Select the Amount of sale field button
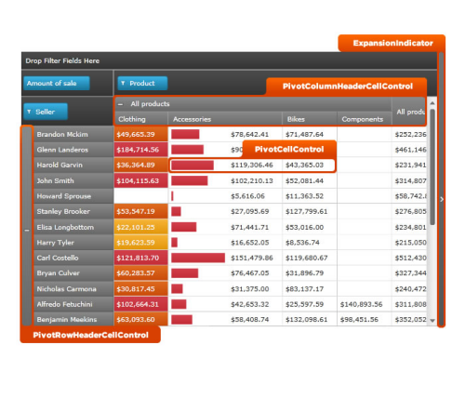The width and height of the screenshot is (465, 398). [x=57, y=84]
